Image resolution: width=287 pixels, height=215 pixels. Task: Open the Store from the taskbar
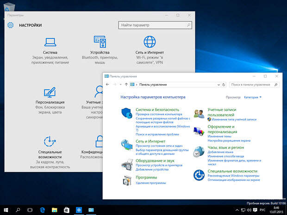click(x=67, y=210)
